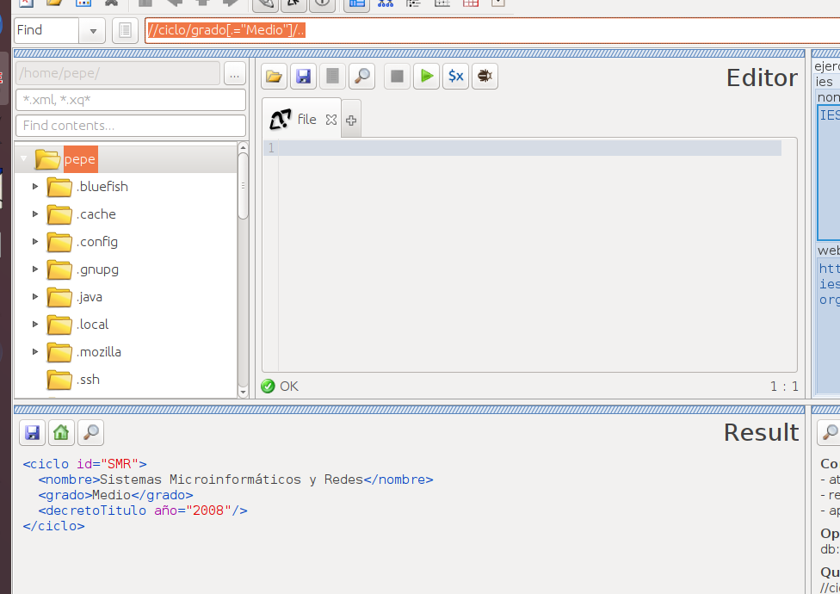This screenshot has width=840, height=594.
Task: Toggle the red Table view icon
Action: coord(471,3)
